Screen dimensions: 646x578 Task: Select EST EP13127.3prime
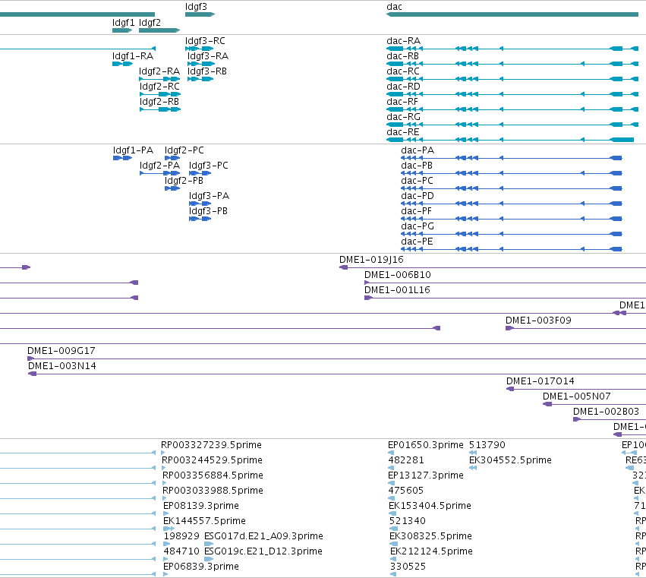tap(392, 483)
